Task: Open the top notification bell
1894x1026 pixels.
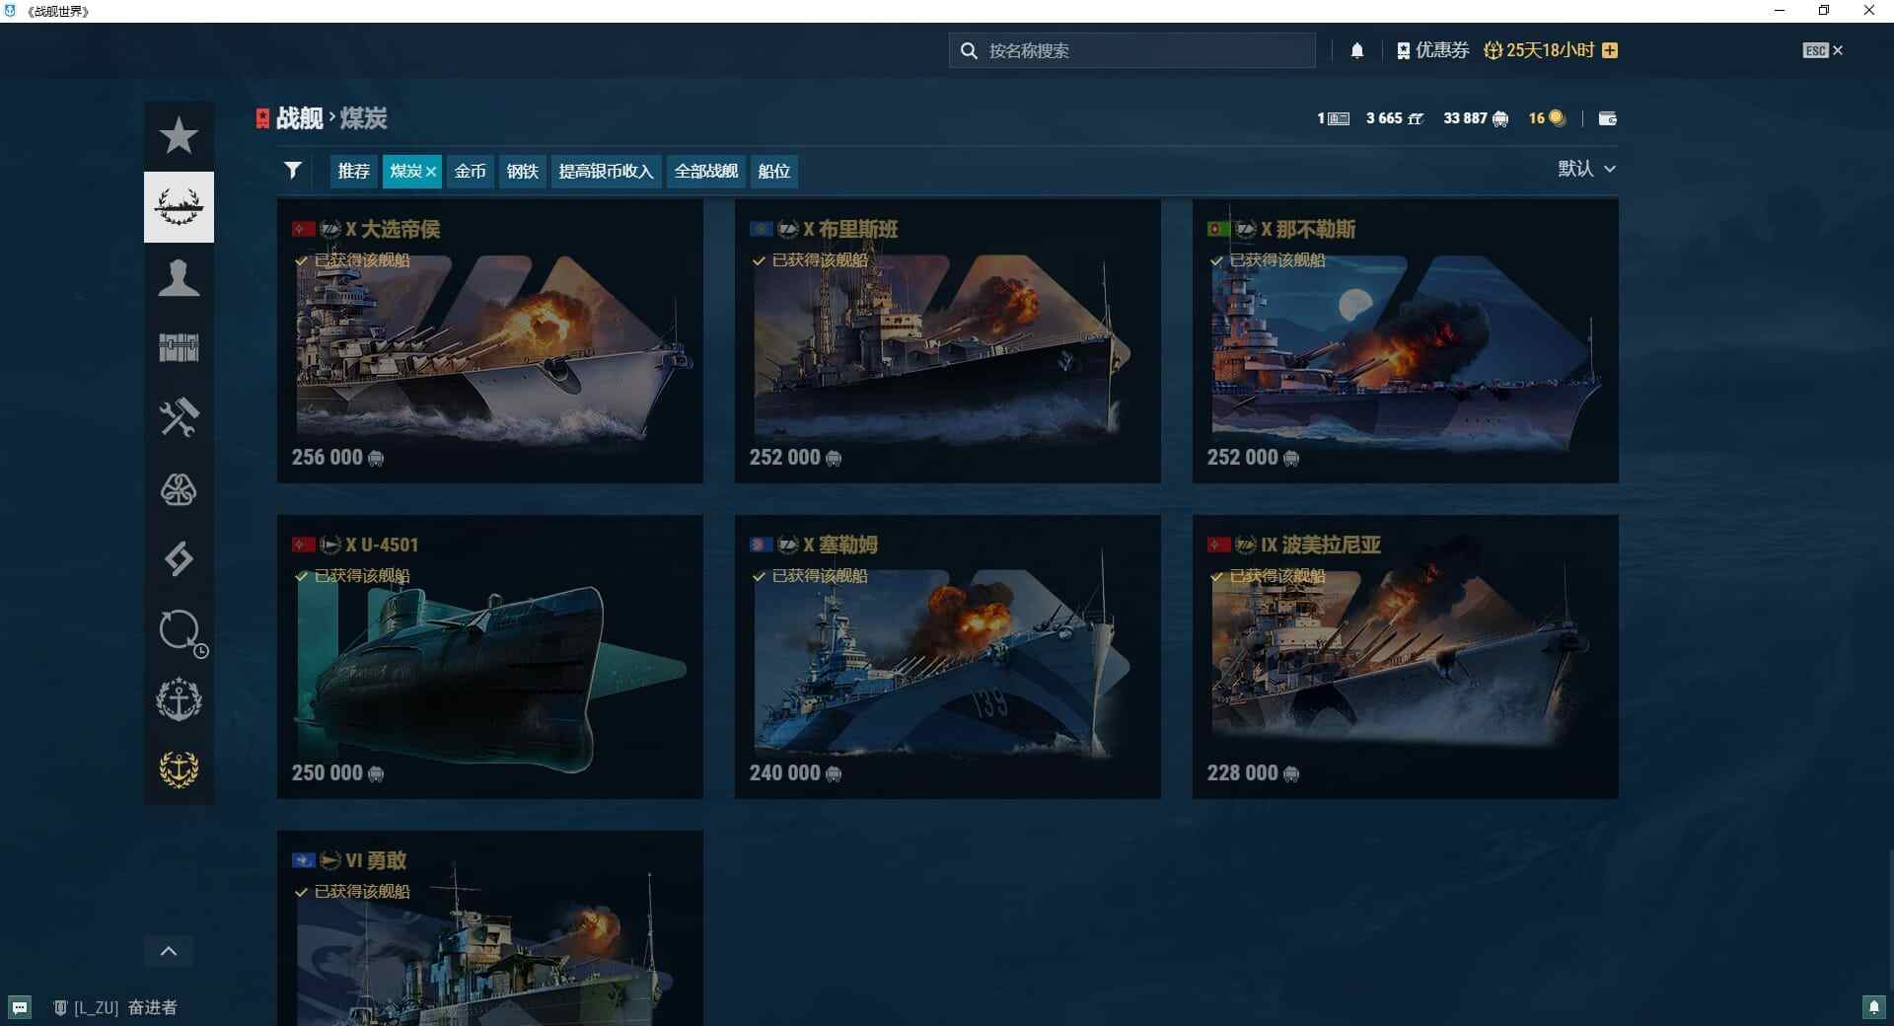Action: pos(1357,50)
